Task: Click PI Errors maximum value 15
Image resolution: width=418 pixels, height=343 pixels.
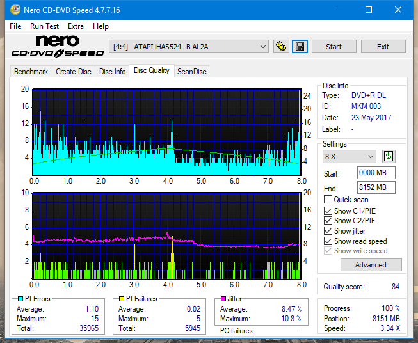Action: pyautogui.click(x=95, y=319)
